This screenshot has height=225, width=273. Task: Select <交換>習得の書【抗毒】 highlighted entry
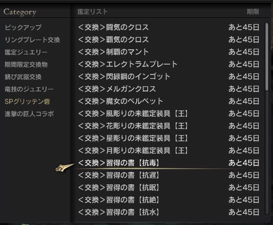coord(169,163)
